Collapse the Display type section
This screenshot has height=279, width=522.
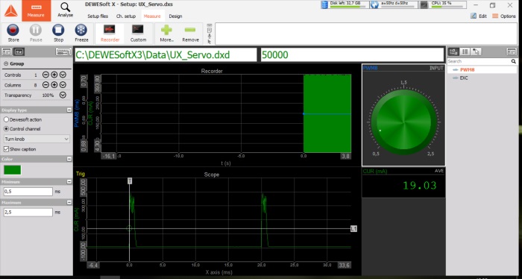click(69, 110)
